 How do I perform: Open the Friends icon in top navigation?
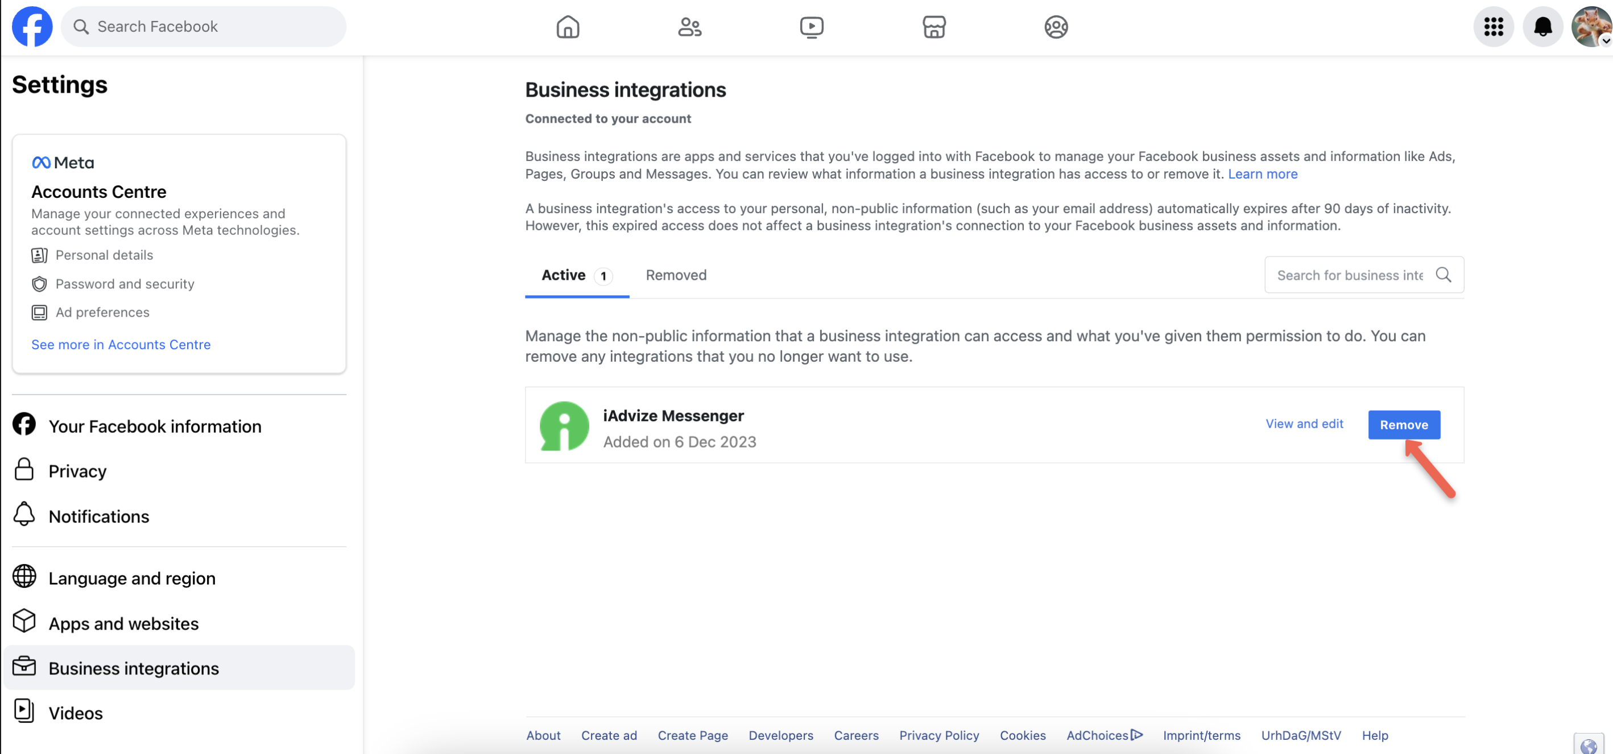pyautogui.click(x=689, y=27)
